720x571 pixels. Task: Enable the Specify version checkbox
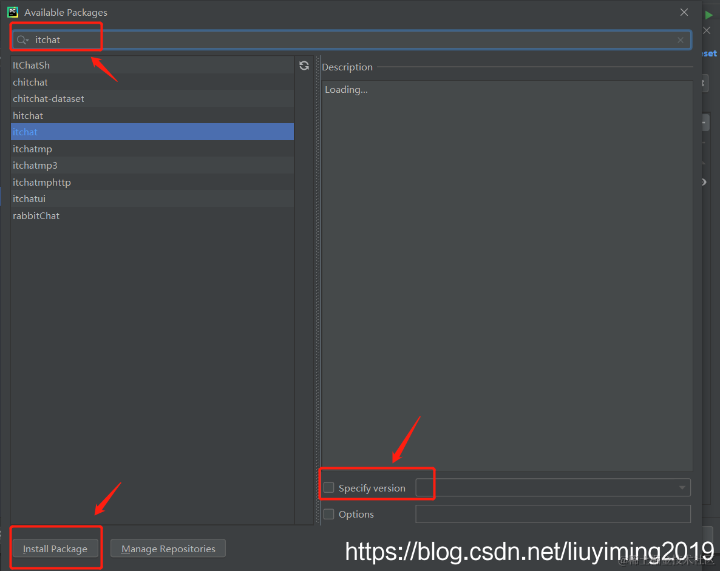(x=329, y=487)
